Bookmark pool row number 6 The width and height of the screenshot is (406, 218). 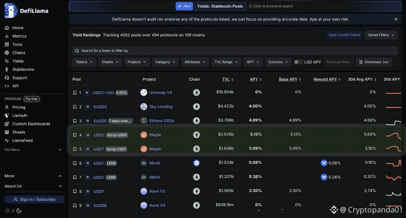point(75,163)
